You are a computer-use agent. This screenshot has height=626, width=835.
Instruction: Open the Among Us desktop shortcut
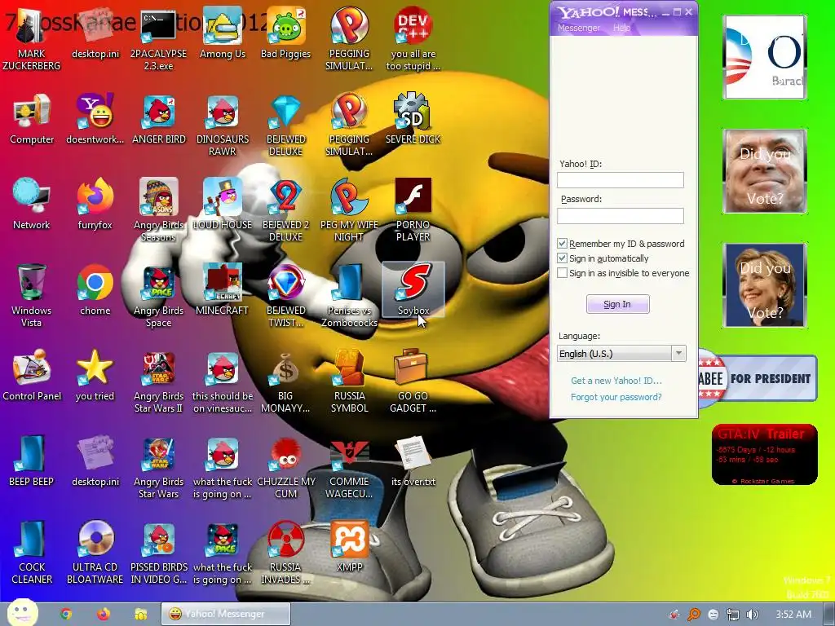click(222, 33)
